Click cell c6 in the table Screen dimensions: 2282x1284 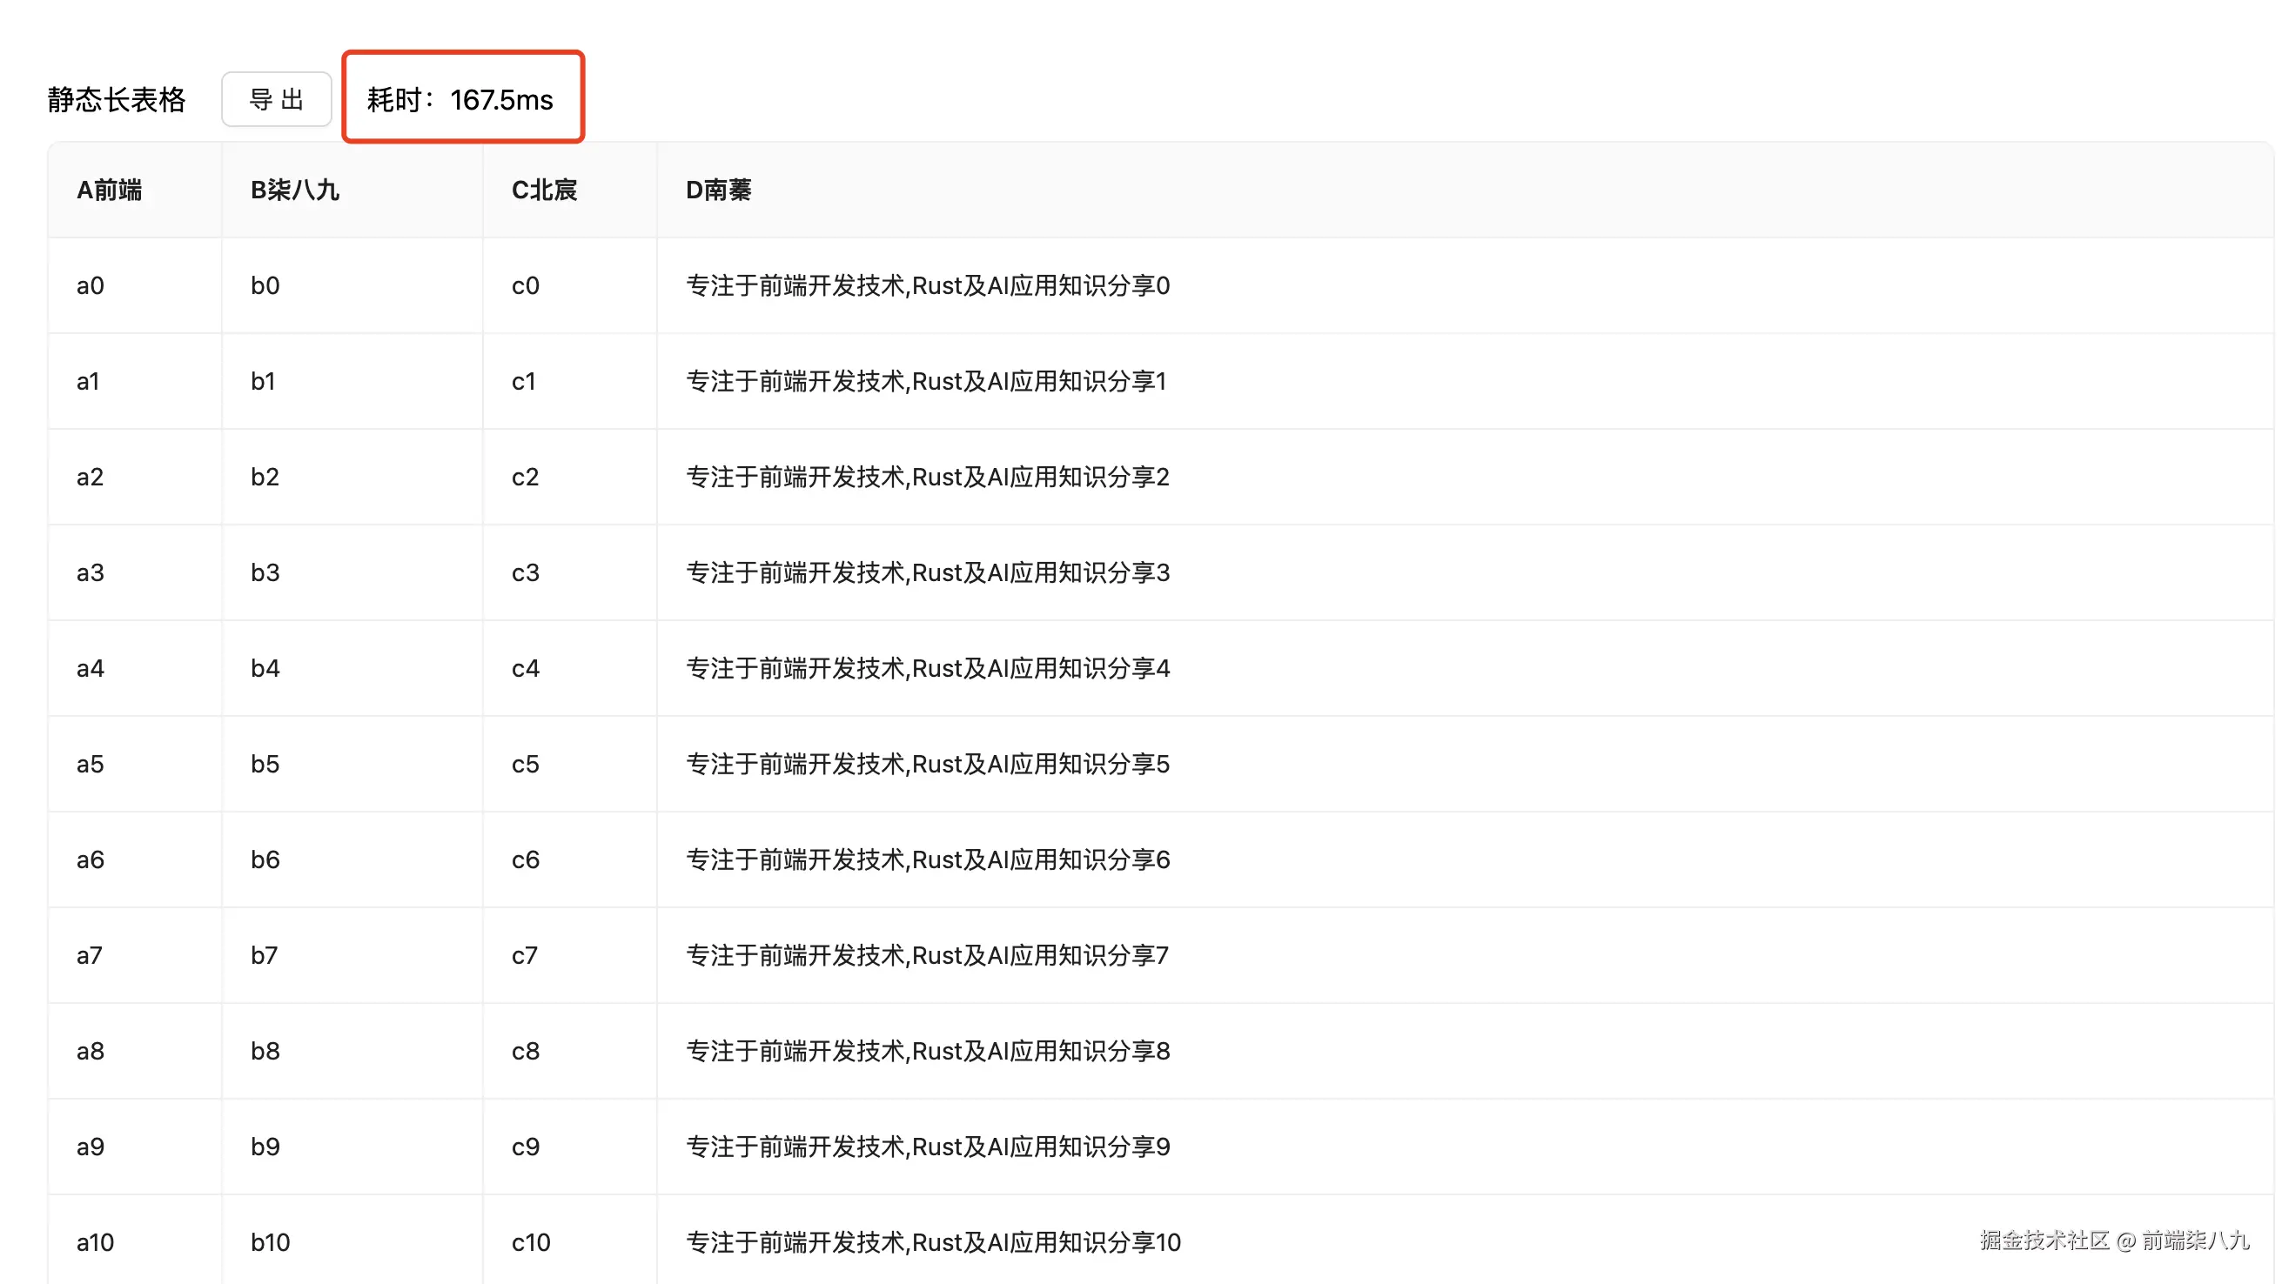coord(526,859)
